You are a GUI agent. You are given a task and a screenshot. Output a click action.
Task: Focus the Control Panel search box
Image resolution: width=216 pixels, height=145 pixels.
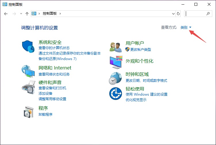(198, 13)
